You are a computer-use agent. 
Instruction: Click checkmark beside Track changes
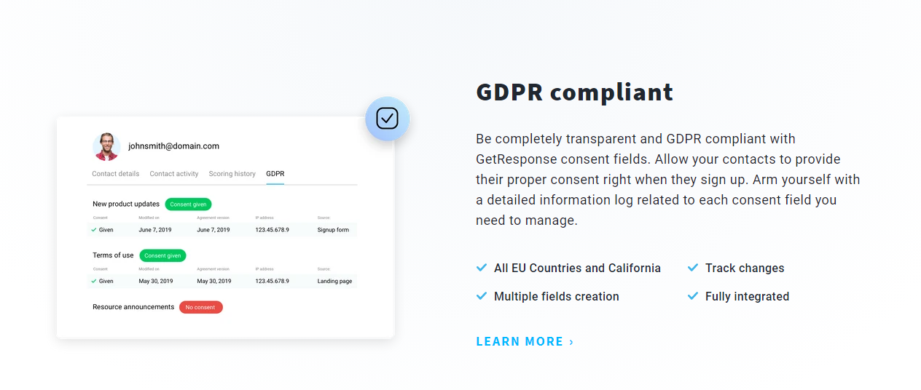click(x=692, y=268)
